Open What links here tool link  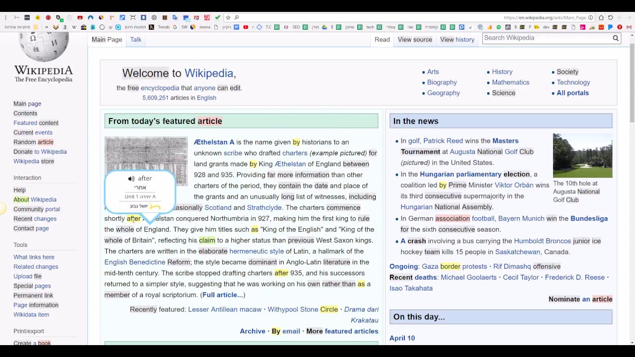(34, 257)
